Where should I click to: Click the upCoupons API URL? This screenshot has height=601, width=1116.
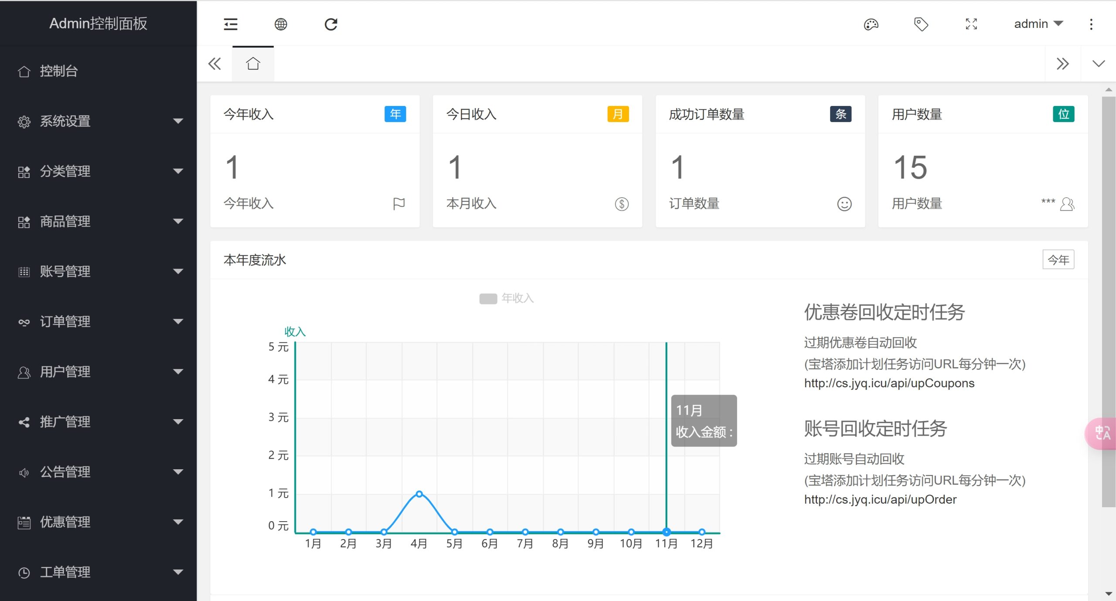pyautogui.click(x=889, y=383)
